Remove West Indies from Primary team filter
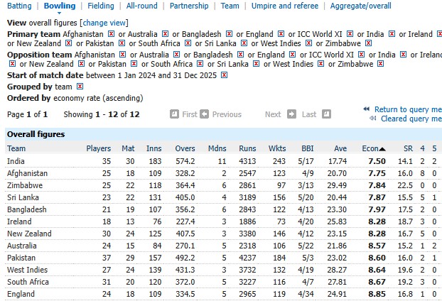The width and height of the screenshot is (442, 301). (309, 43)
